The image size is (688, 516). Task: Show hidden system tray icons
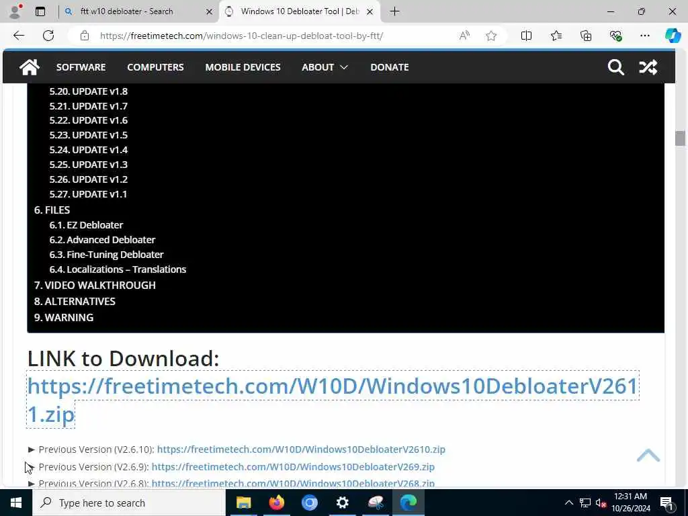[568, 503]
